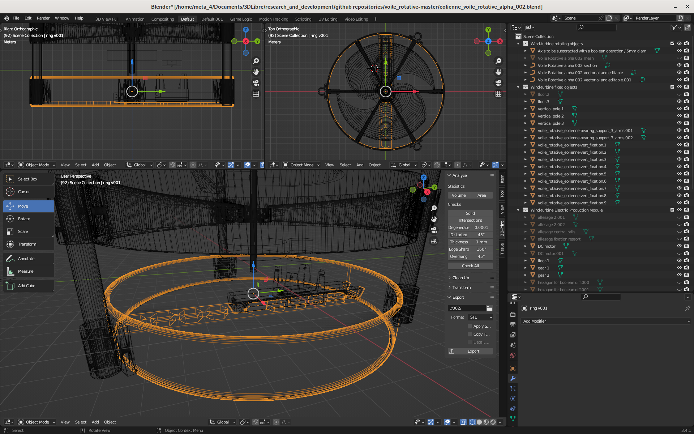This screenshot has width=694, height=434.
Task: Open the Object properties orange square icon
Action: pyautogui.click(x=513, y=368)
